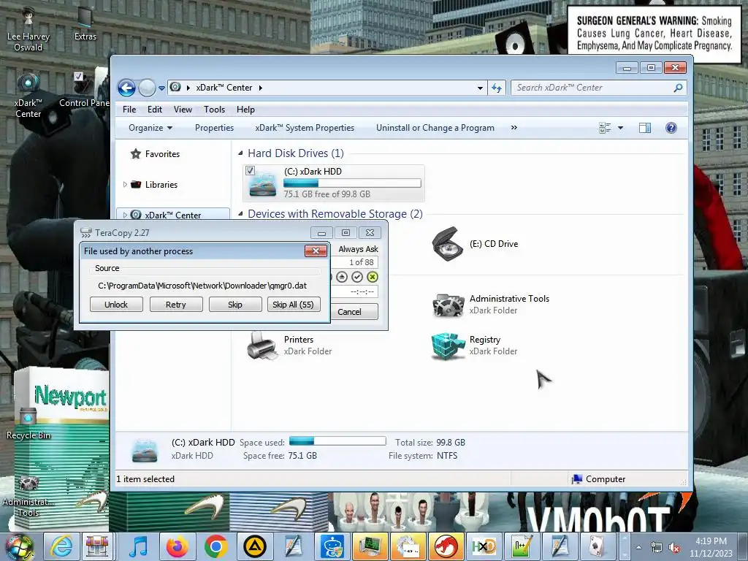748x561 pixels.
Task: Click Uninstall or Change a Program
Action: (x=435, y=128)
